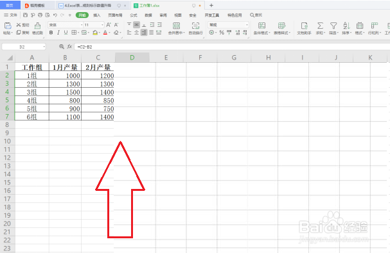Viewport: 390px width, 253px height.
Task: Open the font size dropdown showing 11
Action: pos(102,25)
